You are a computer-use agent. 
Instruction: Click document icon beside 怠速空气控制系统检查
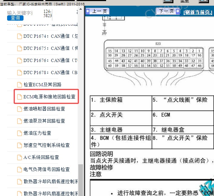[x=20, y=145]
